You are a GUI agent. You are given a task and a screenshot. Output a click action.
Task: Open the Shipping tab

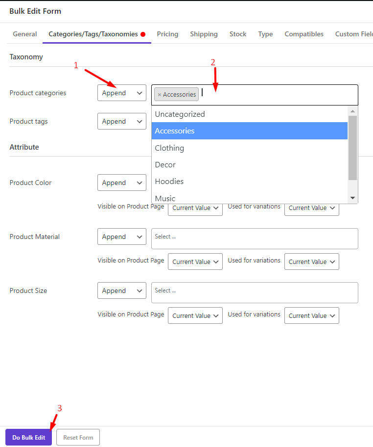point(204,34)
